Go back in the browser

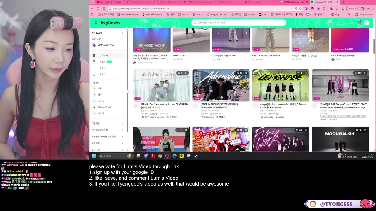click(x=92, y=8)
